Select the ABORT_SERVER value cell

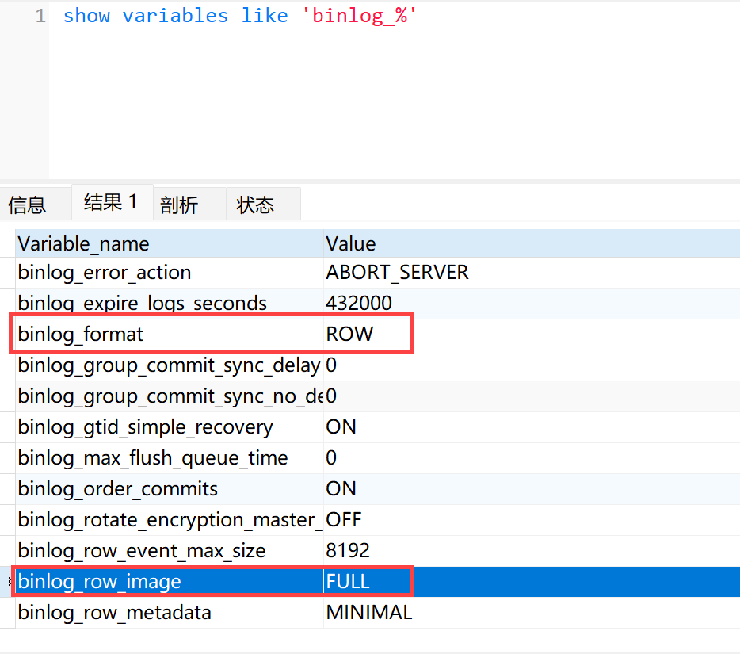coord(532,273)
